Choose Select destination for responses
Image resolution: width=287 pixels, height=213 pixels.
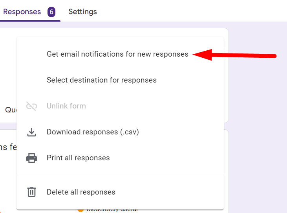(101, 80)
